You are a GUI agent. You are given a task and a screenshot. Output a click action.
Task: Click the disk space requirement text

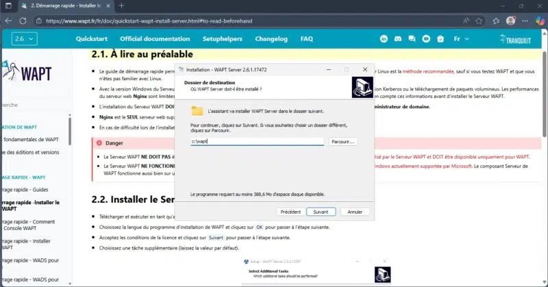[x=258, y=194]
